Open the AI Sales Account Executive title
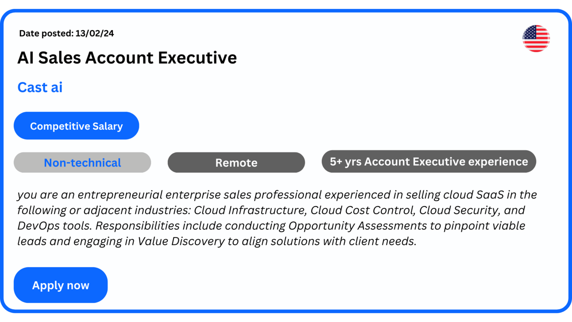Screen dimensions: 572x322 coord(127,58)
